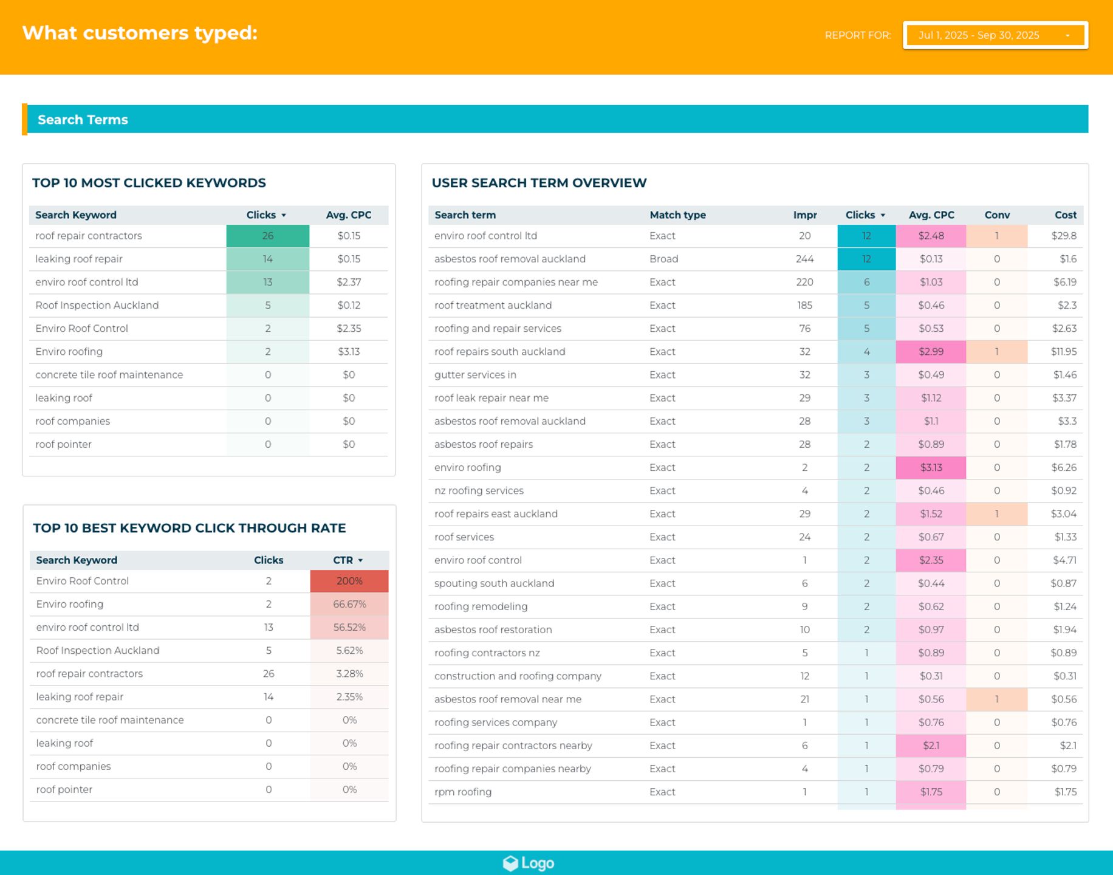Click the Match type column header
This screenshot has width=1113, height=875.
[677, 215]
